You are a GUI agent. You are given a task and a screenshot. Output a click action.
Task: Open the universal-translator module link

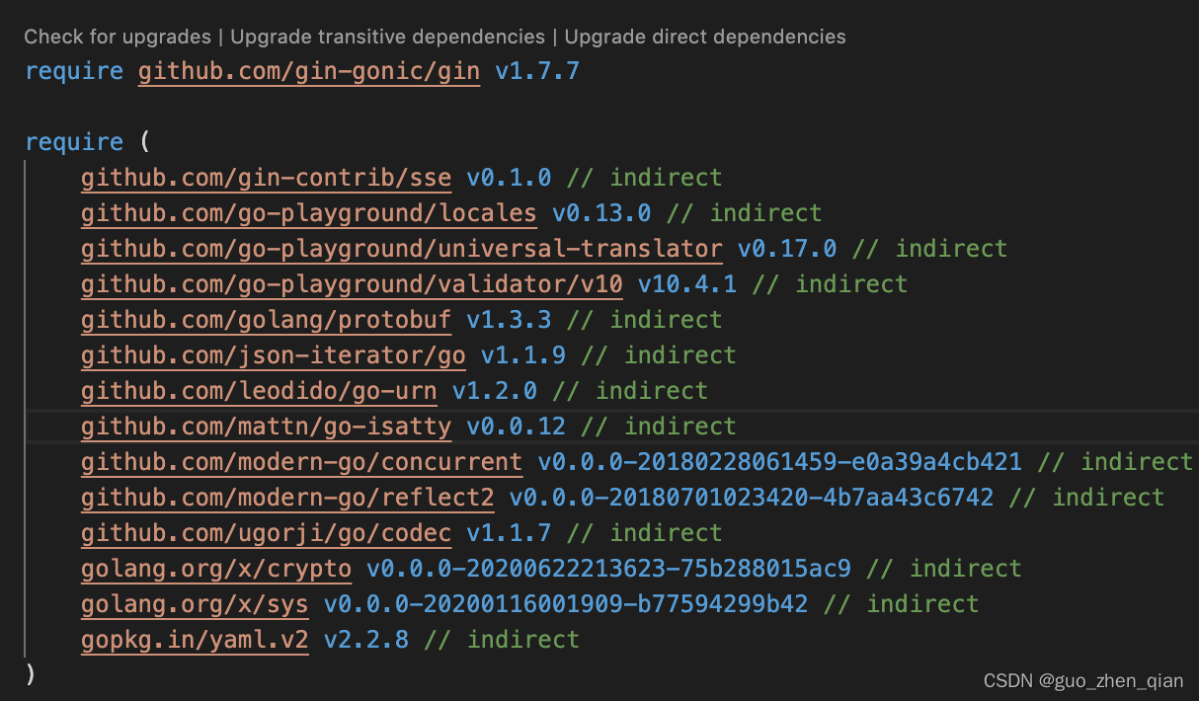tap(400, 249)
